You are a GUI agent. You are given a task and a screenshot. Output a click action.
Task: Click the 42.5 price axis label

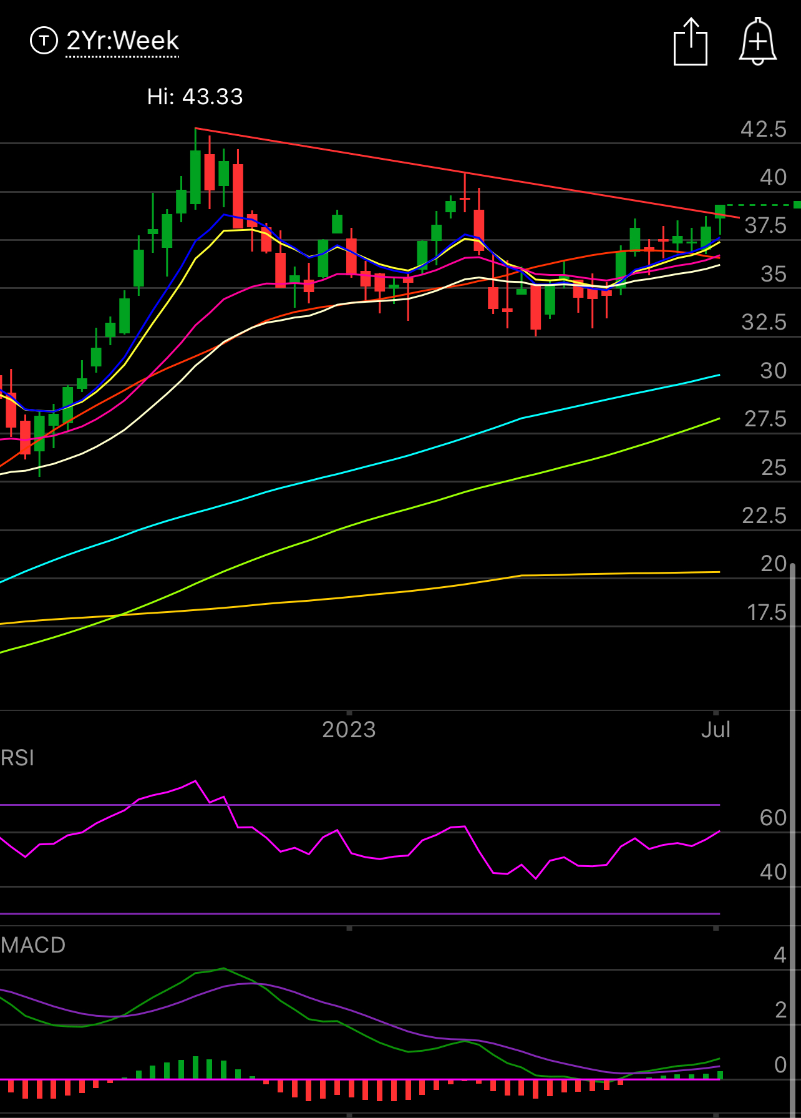[x=764, y=129]
